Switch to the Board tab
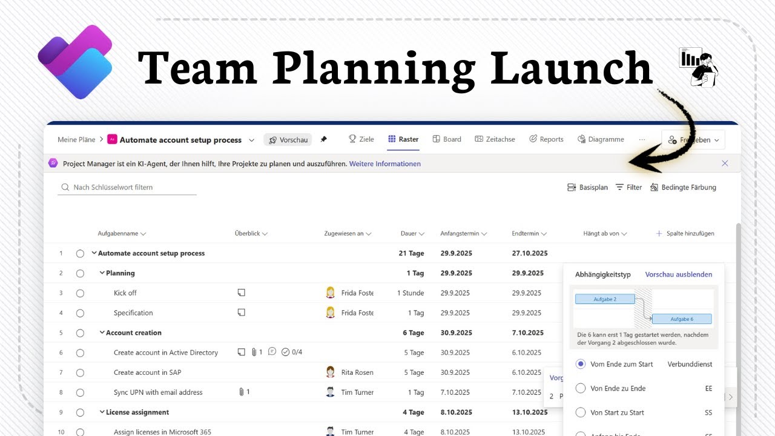 [447, 139]
